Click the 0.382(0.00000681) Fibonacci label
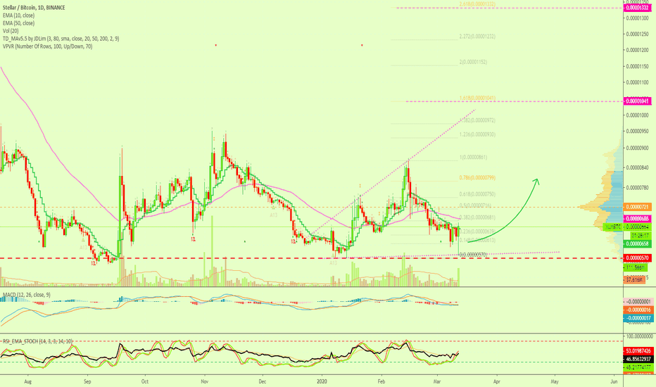This screenshot has height=387, width=656. pyautogui.click(x=477, y=217)
